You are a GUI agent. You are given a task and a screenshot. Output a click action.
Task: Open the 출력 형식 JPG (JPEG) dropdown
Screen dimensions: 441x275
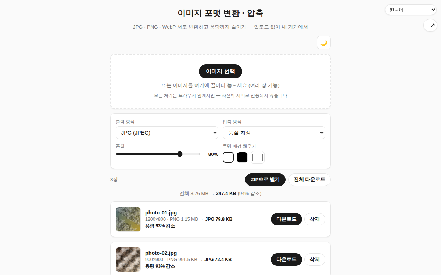click(167, 133)
